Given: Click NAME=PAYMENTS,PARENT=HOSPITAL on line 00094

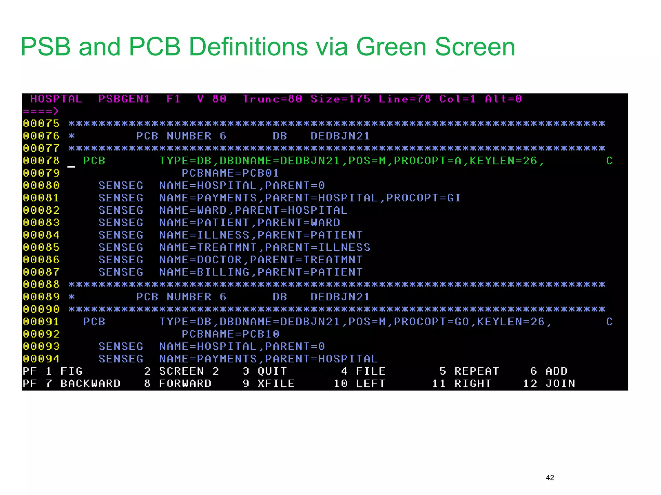Looking at the screenshot, I should 269,359.
